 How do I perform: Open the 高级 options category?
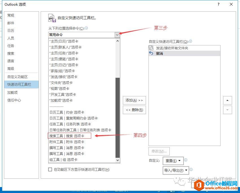click(x=21, y=68)
